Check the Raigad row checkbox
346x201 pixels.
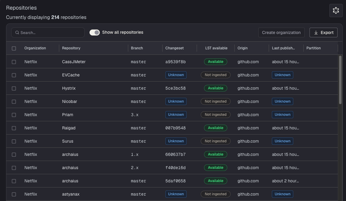[x=14, y=128]
